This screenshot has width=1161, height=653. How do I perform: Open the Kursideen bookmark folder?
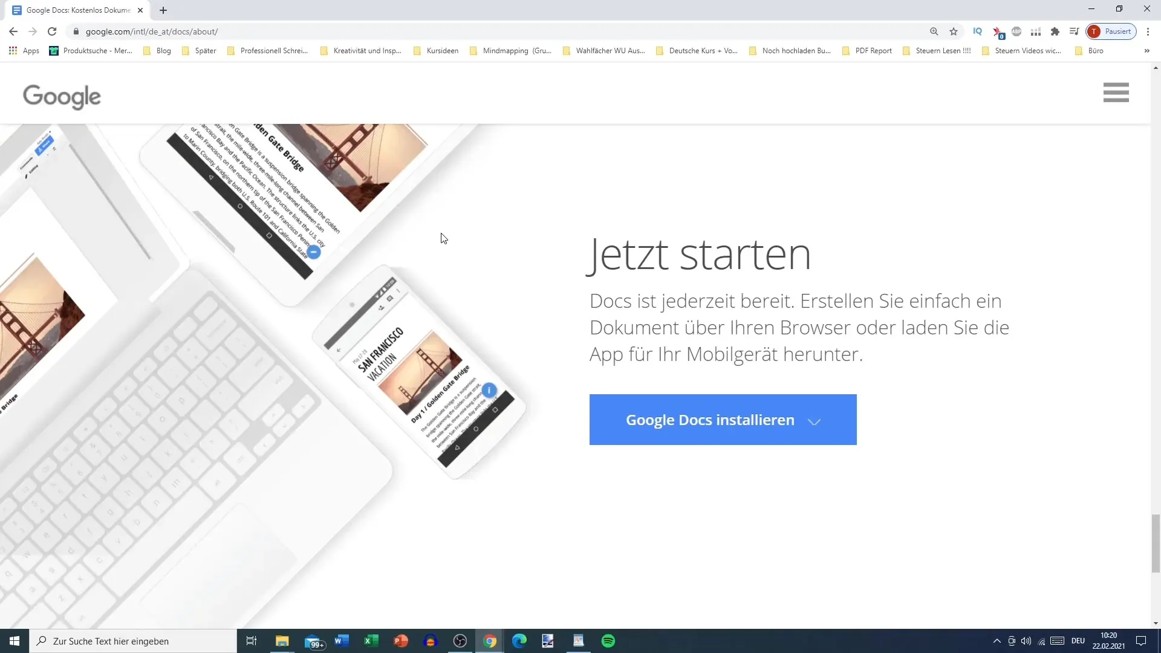click(x=435, y=51)
